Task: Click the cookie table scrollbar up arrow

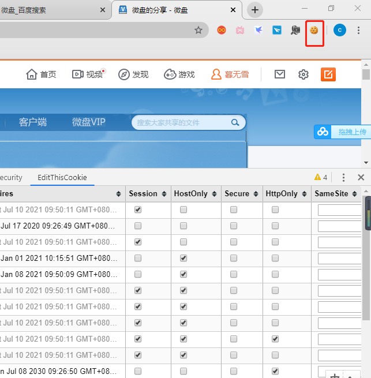Action: [x=366, y=191]
